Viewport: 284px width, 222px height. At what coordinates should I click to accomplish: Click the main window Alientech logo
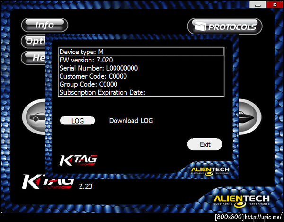coord(242,201)
